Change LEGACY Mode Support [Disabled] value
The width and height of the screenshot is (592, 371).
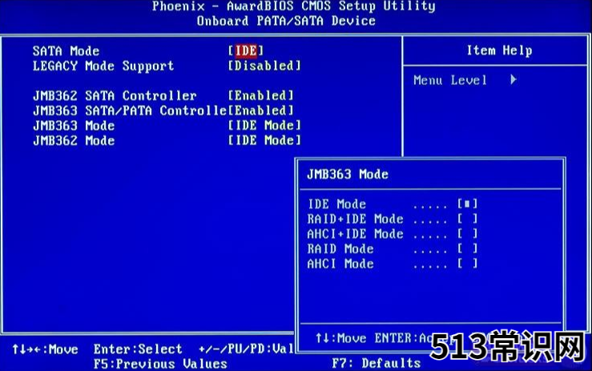tap(264, 66)
